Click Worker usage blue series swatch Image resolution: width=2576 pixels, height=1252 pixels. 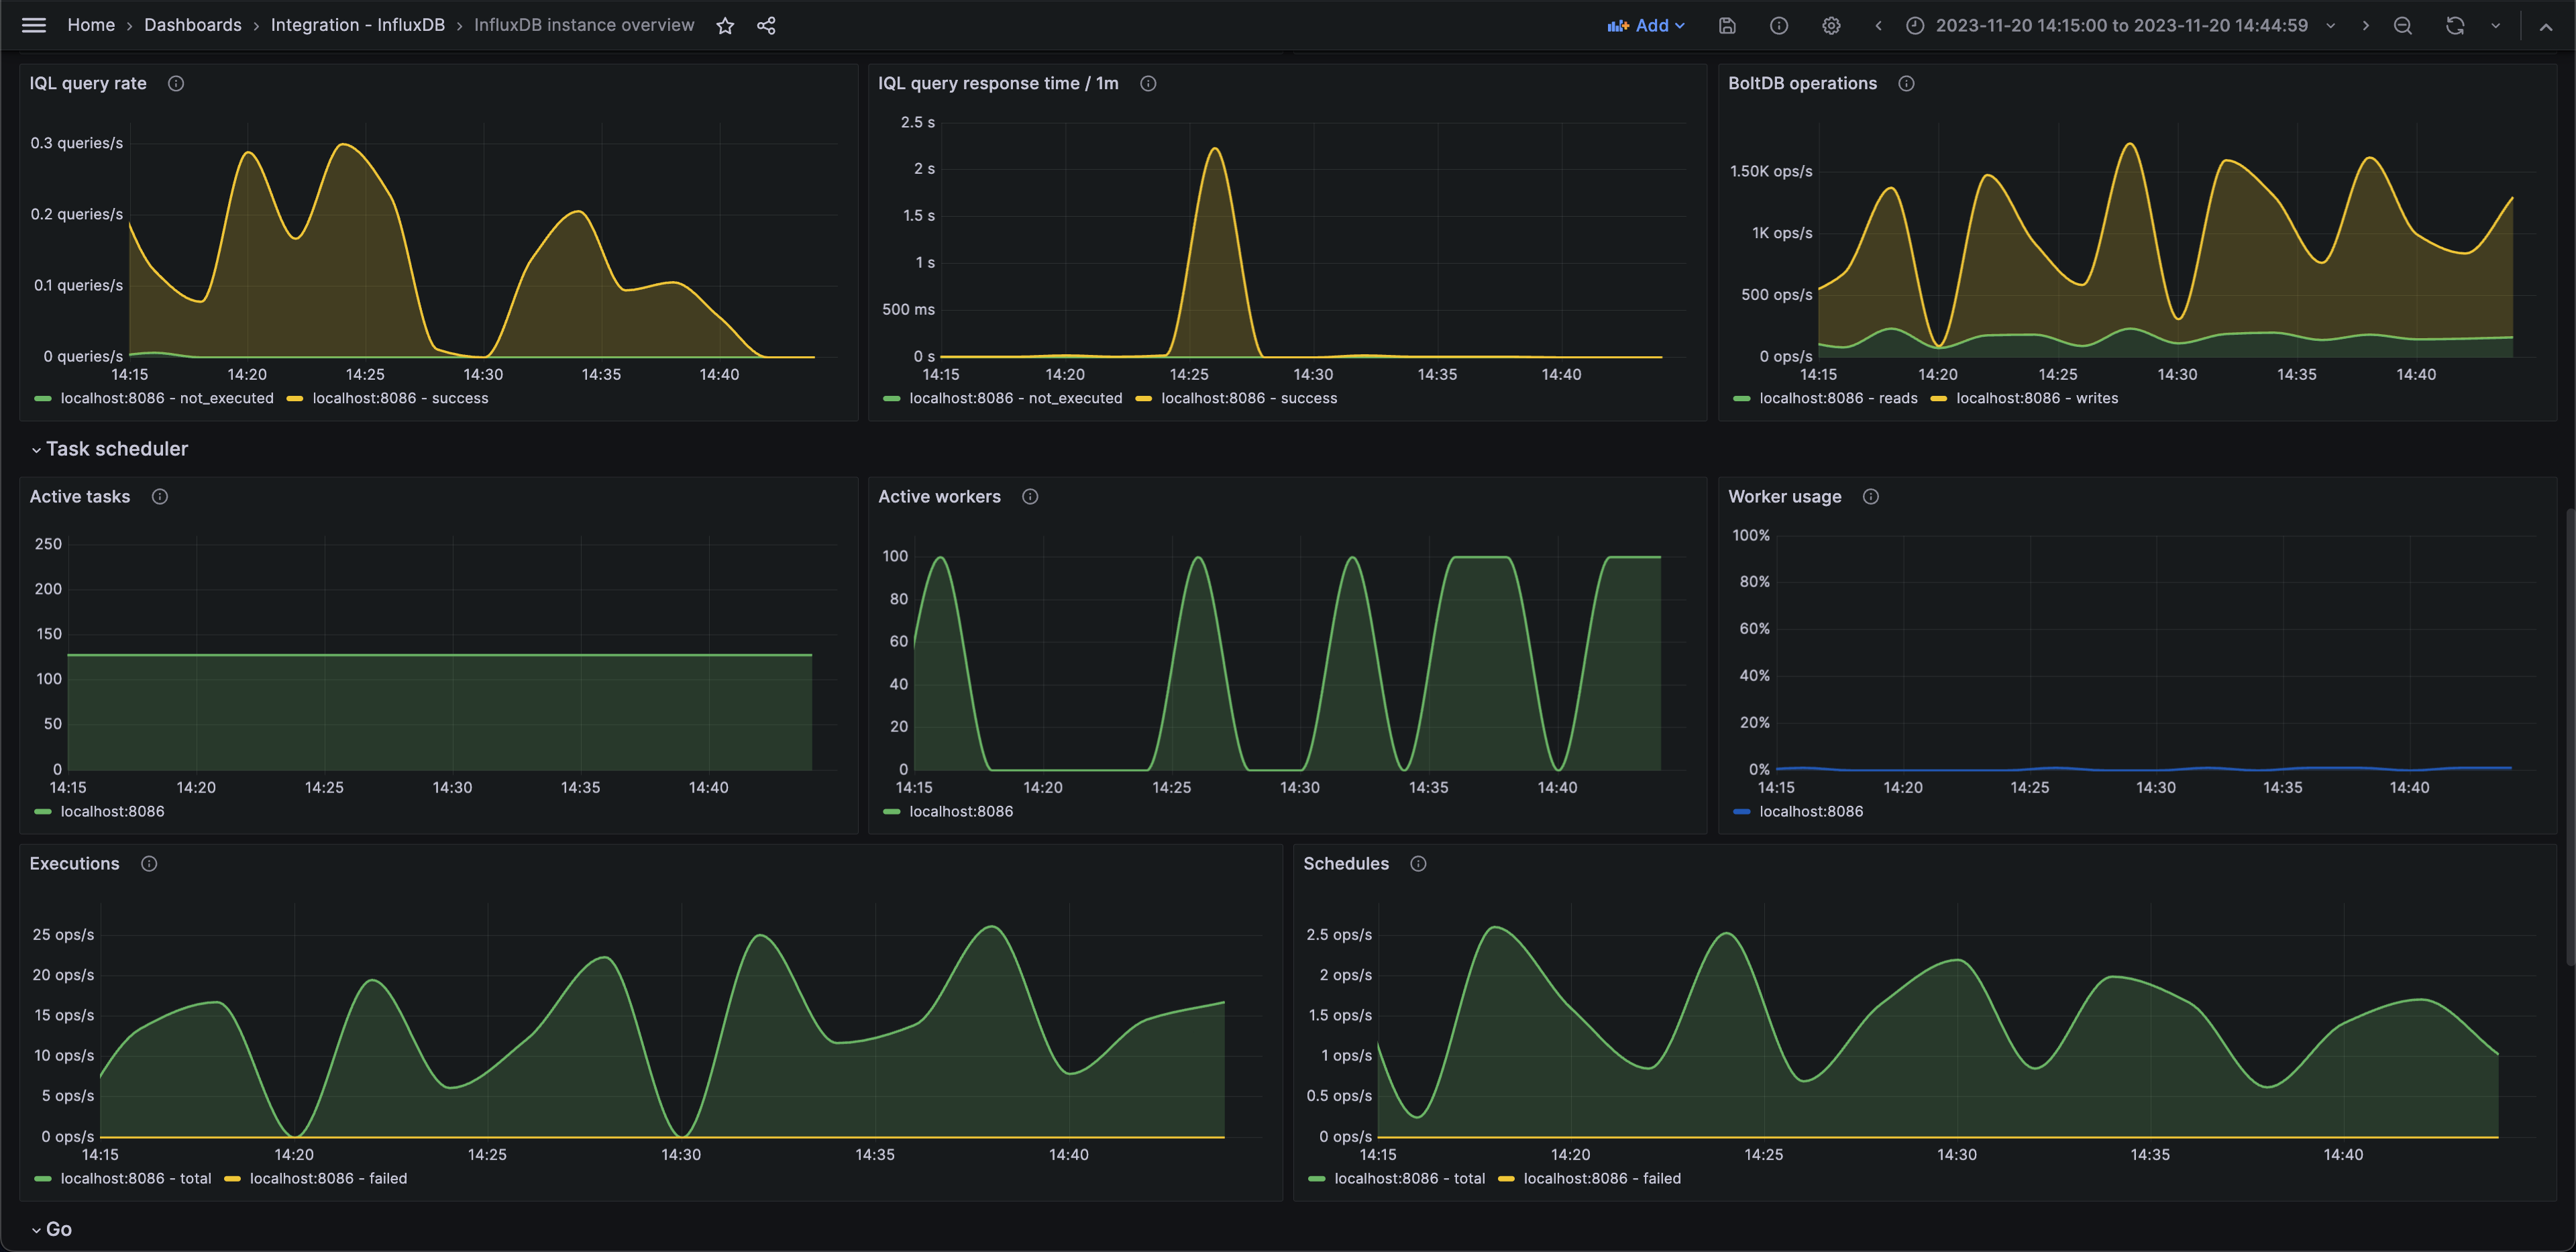(1742, 811)
